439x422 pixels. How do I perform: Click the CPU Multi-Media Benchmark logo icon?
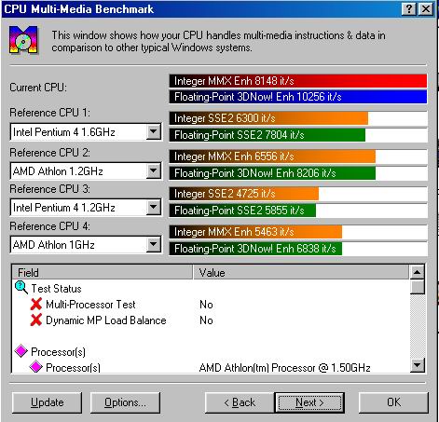point(23,40)
